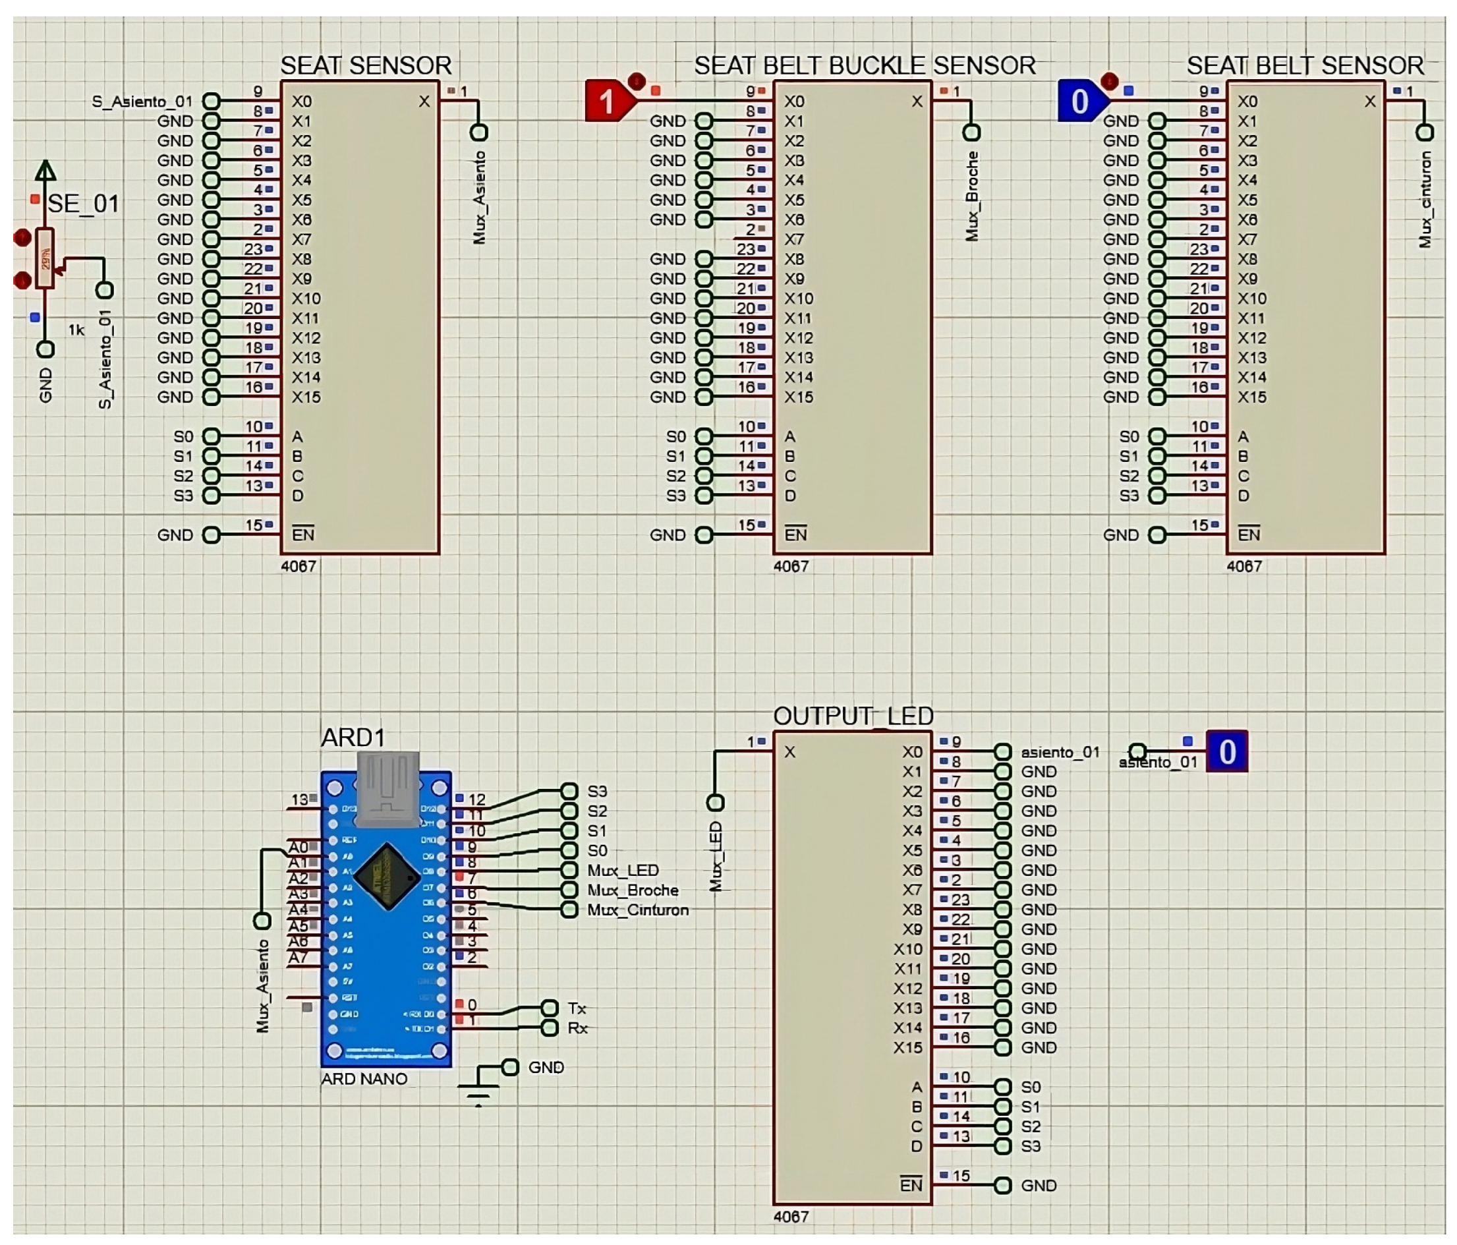Click lower red decrease button on SE_01 potentiometer
Screen dimensions: 1457x1245
click(x=22, y=281)
